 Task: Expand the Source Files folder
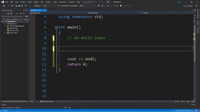(5, 33)
